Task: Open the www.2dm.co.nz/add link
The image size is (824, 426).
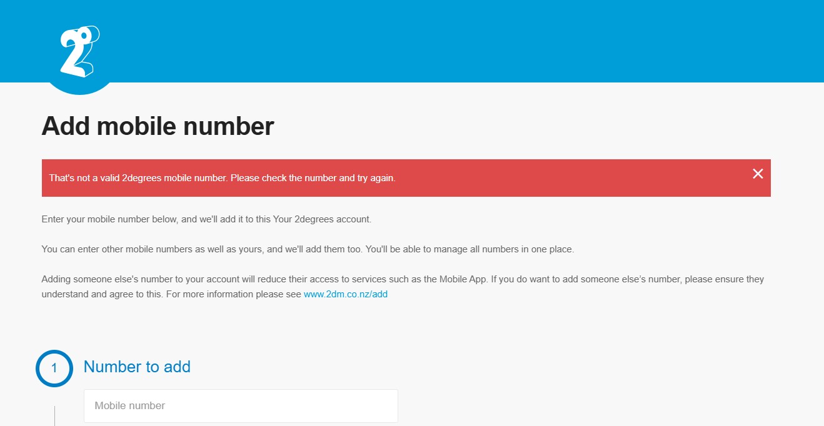Action: [346, 294]
